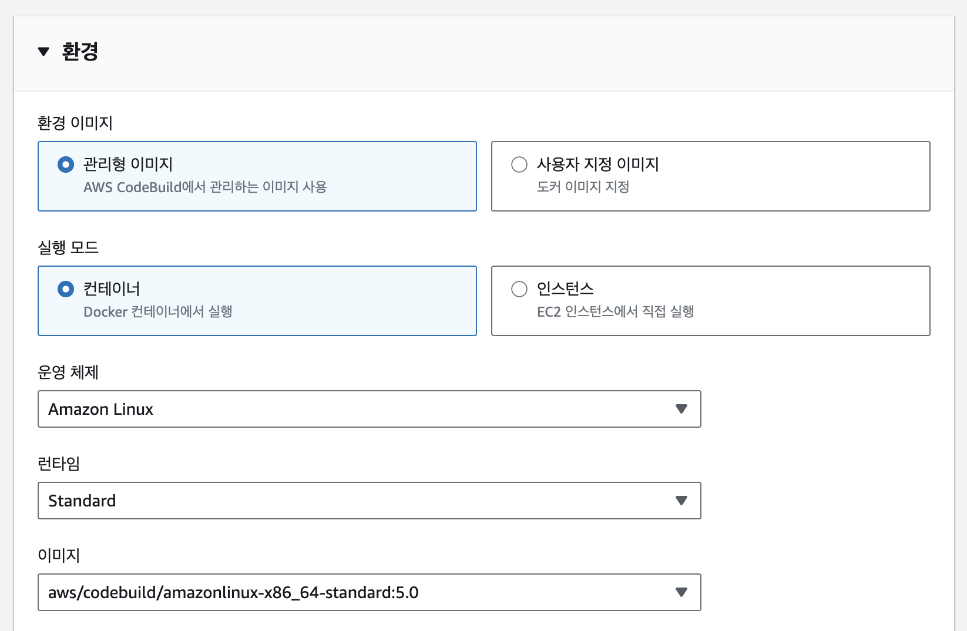The image size is (967, 631).
Task: Click the 실행 모드 field label
Action: point(68,247)
